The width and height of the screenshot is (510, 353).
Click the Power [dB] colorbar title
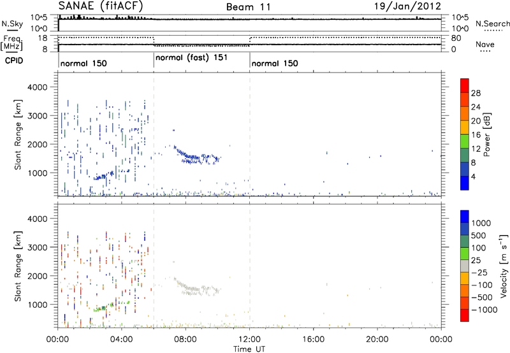(x=487, y=134)
